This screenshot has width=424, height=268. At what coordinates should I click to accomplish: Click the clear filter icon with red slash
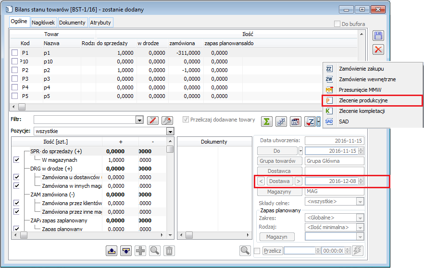[x=152, y=120]
